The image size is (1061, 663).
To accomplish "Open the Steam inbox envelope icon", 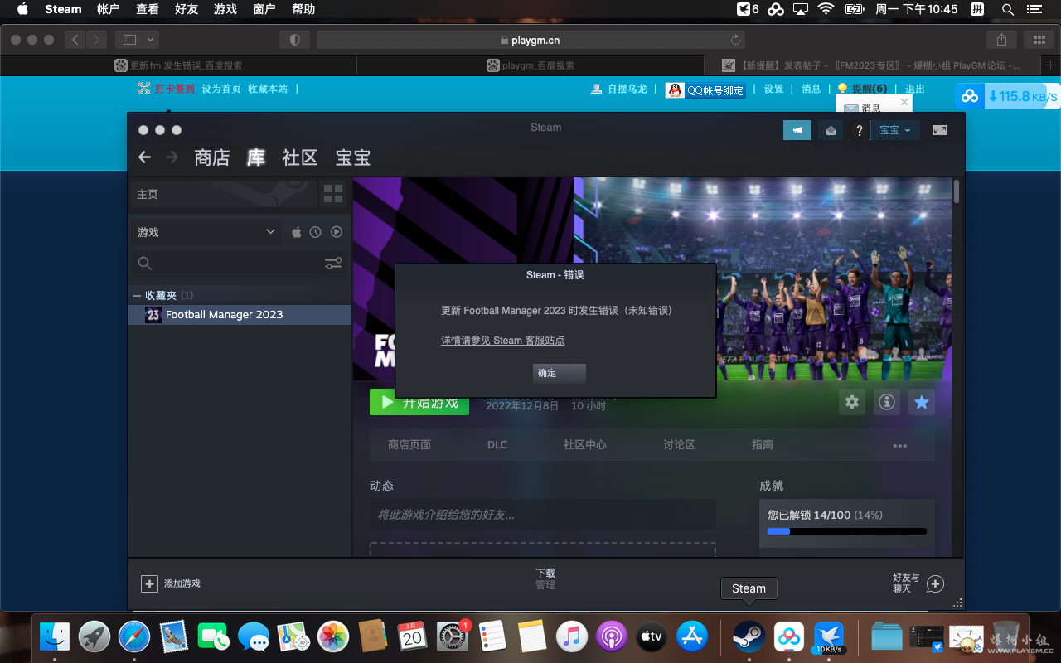I will coord(830,130).
